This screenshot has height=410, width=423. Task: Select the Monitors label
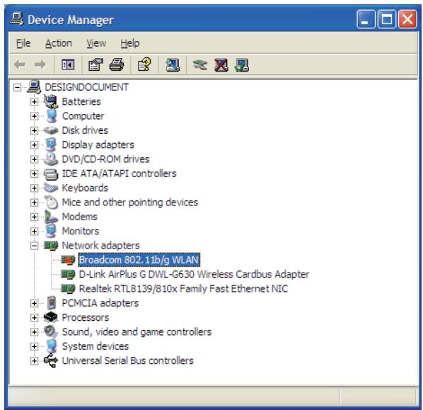tap(81, 231)
